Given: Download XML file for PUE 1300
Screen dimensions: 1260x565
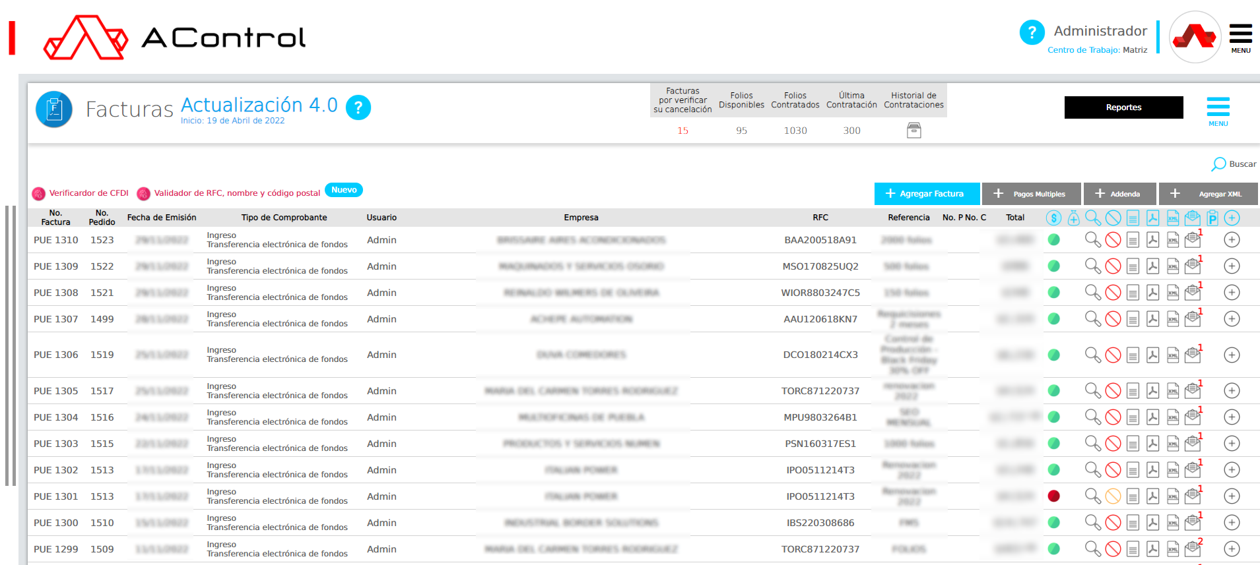Looking at the screenshot, I should pyautogui.click(x=1173, y=523).
